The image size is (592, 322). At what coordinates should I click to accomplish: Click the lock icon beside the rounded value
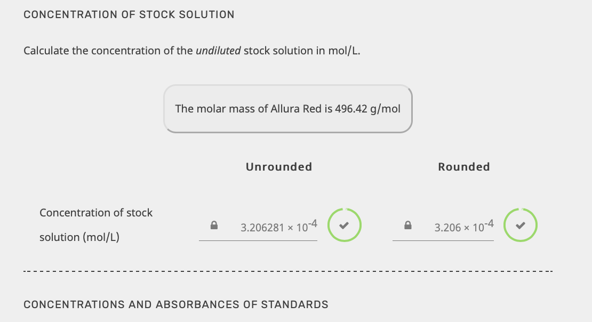coord(407,225)
